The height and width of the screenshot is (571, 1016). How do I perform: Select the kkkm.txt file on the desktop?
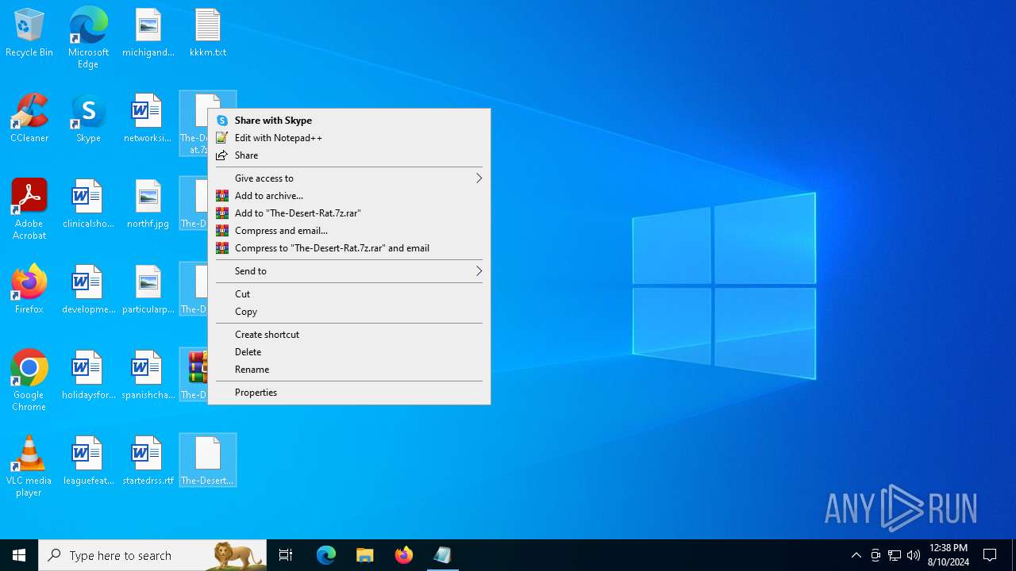[x=208, y=33]
